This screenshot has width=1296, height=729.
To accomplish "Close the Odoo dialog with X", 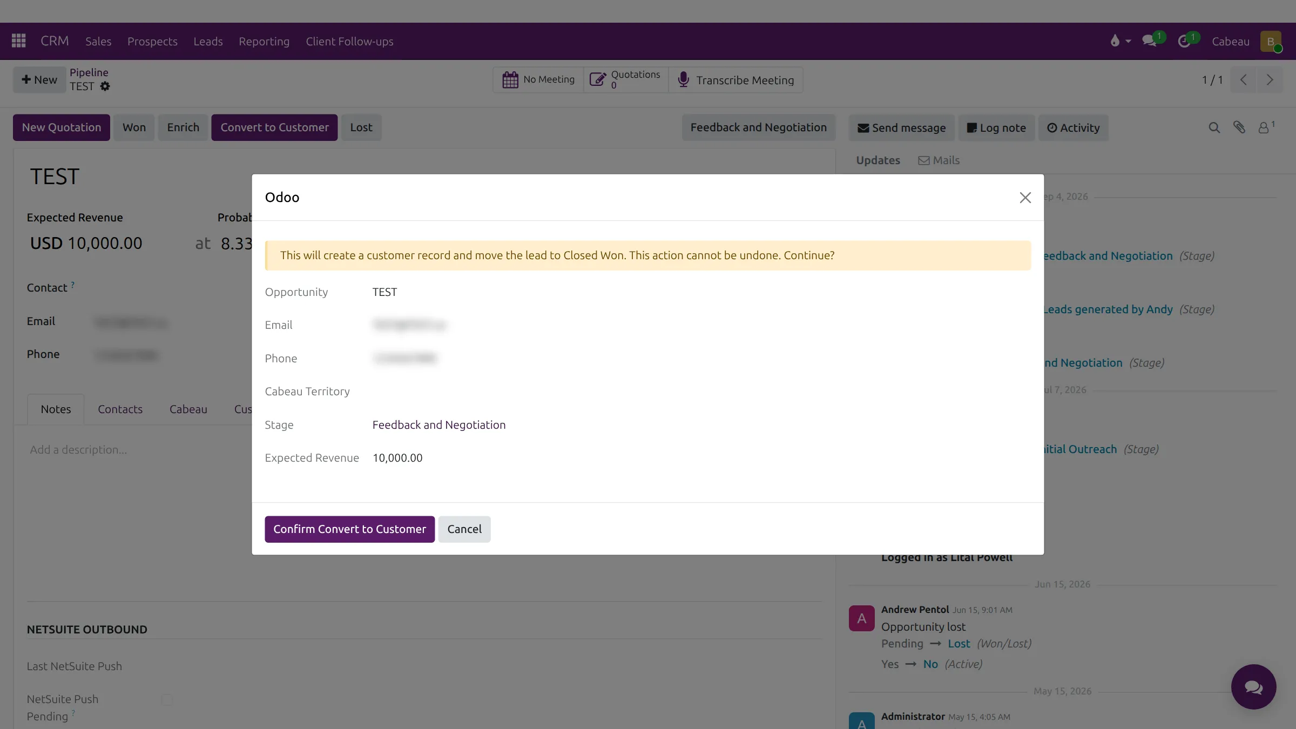I will (1025, 198).
